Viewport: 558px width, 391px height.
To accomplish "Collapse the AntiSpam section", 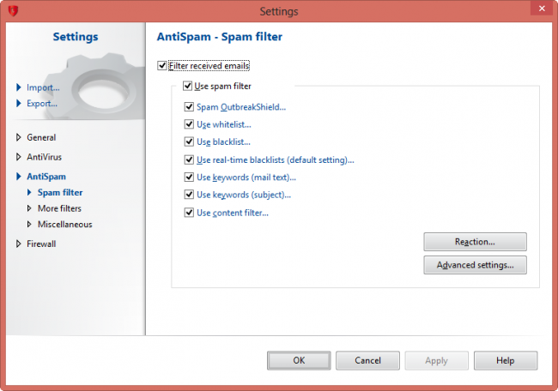I will coord(18,177).
